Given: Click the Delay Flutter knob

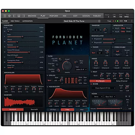Looking at the screenshot, I should 109,76.
